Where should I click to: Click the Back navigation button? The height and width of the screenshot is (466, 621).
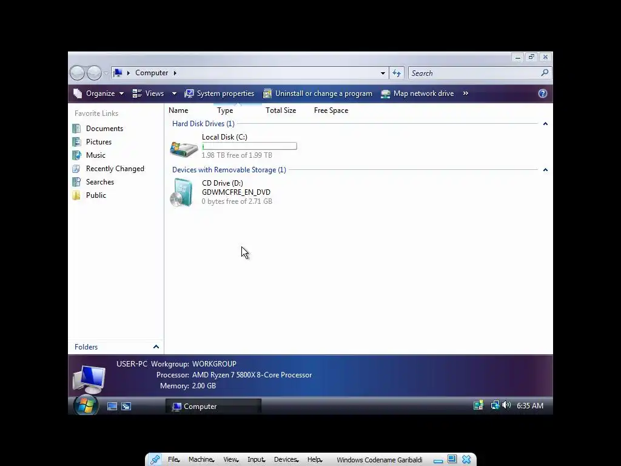click(77, 73)
